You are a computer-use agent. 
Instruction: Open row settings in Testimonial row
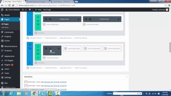38,17
